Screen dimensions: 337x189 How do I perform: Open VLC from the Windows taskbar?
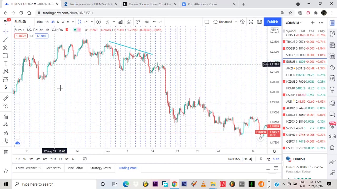(x=203, y=184)
